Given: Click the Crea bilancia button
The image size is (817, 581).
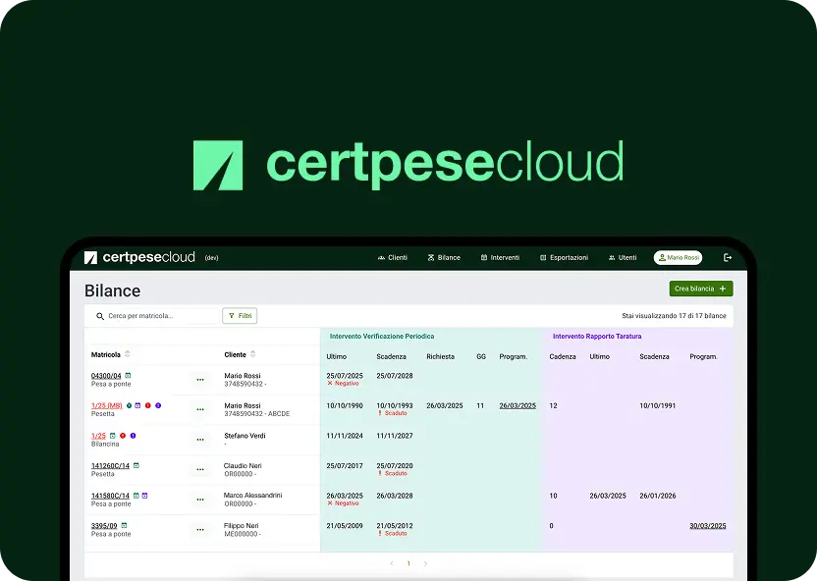Looking at the screenshot, I should (x=699, y=289).
